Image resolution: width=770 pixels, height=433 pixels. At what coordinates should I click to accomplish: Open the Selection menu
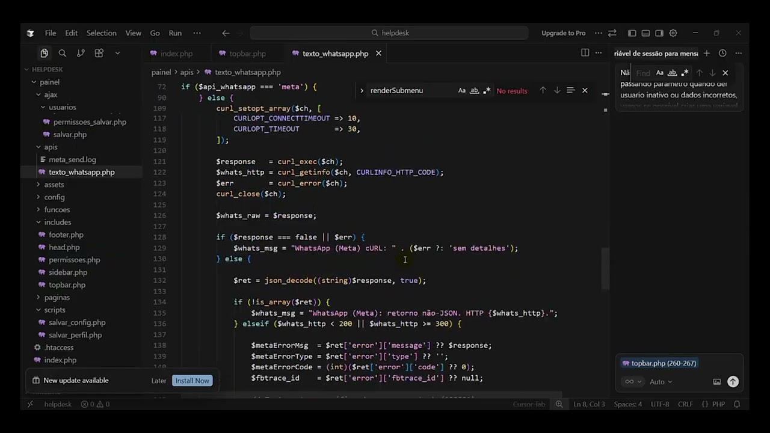101,33
